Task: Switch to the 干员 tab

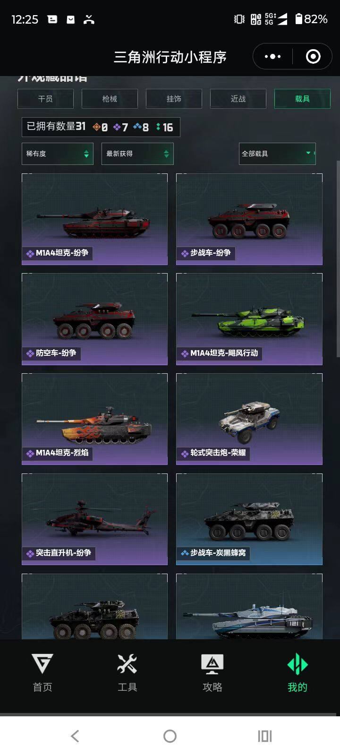Action: [x=45, y=99]
